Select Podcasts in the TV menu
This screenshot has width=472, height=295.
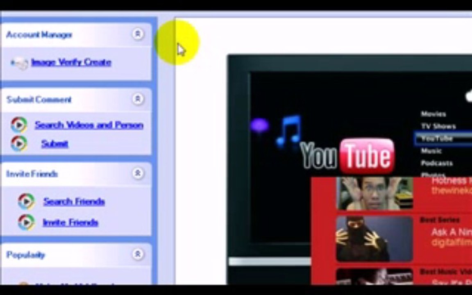pyautogui.click(x=437, y=163)
